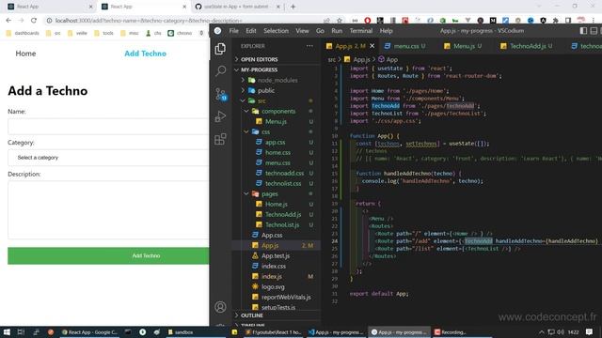Image resolution: width=602 pixels, height=338 pixels.
Task: Collapse the css folder
Action: 277,131
